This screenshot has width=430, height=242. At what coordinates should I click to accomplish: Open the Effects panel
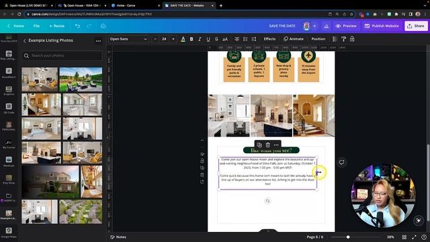tap(269, 39)
